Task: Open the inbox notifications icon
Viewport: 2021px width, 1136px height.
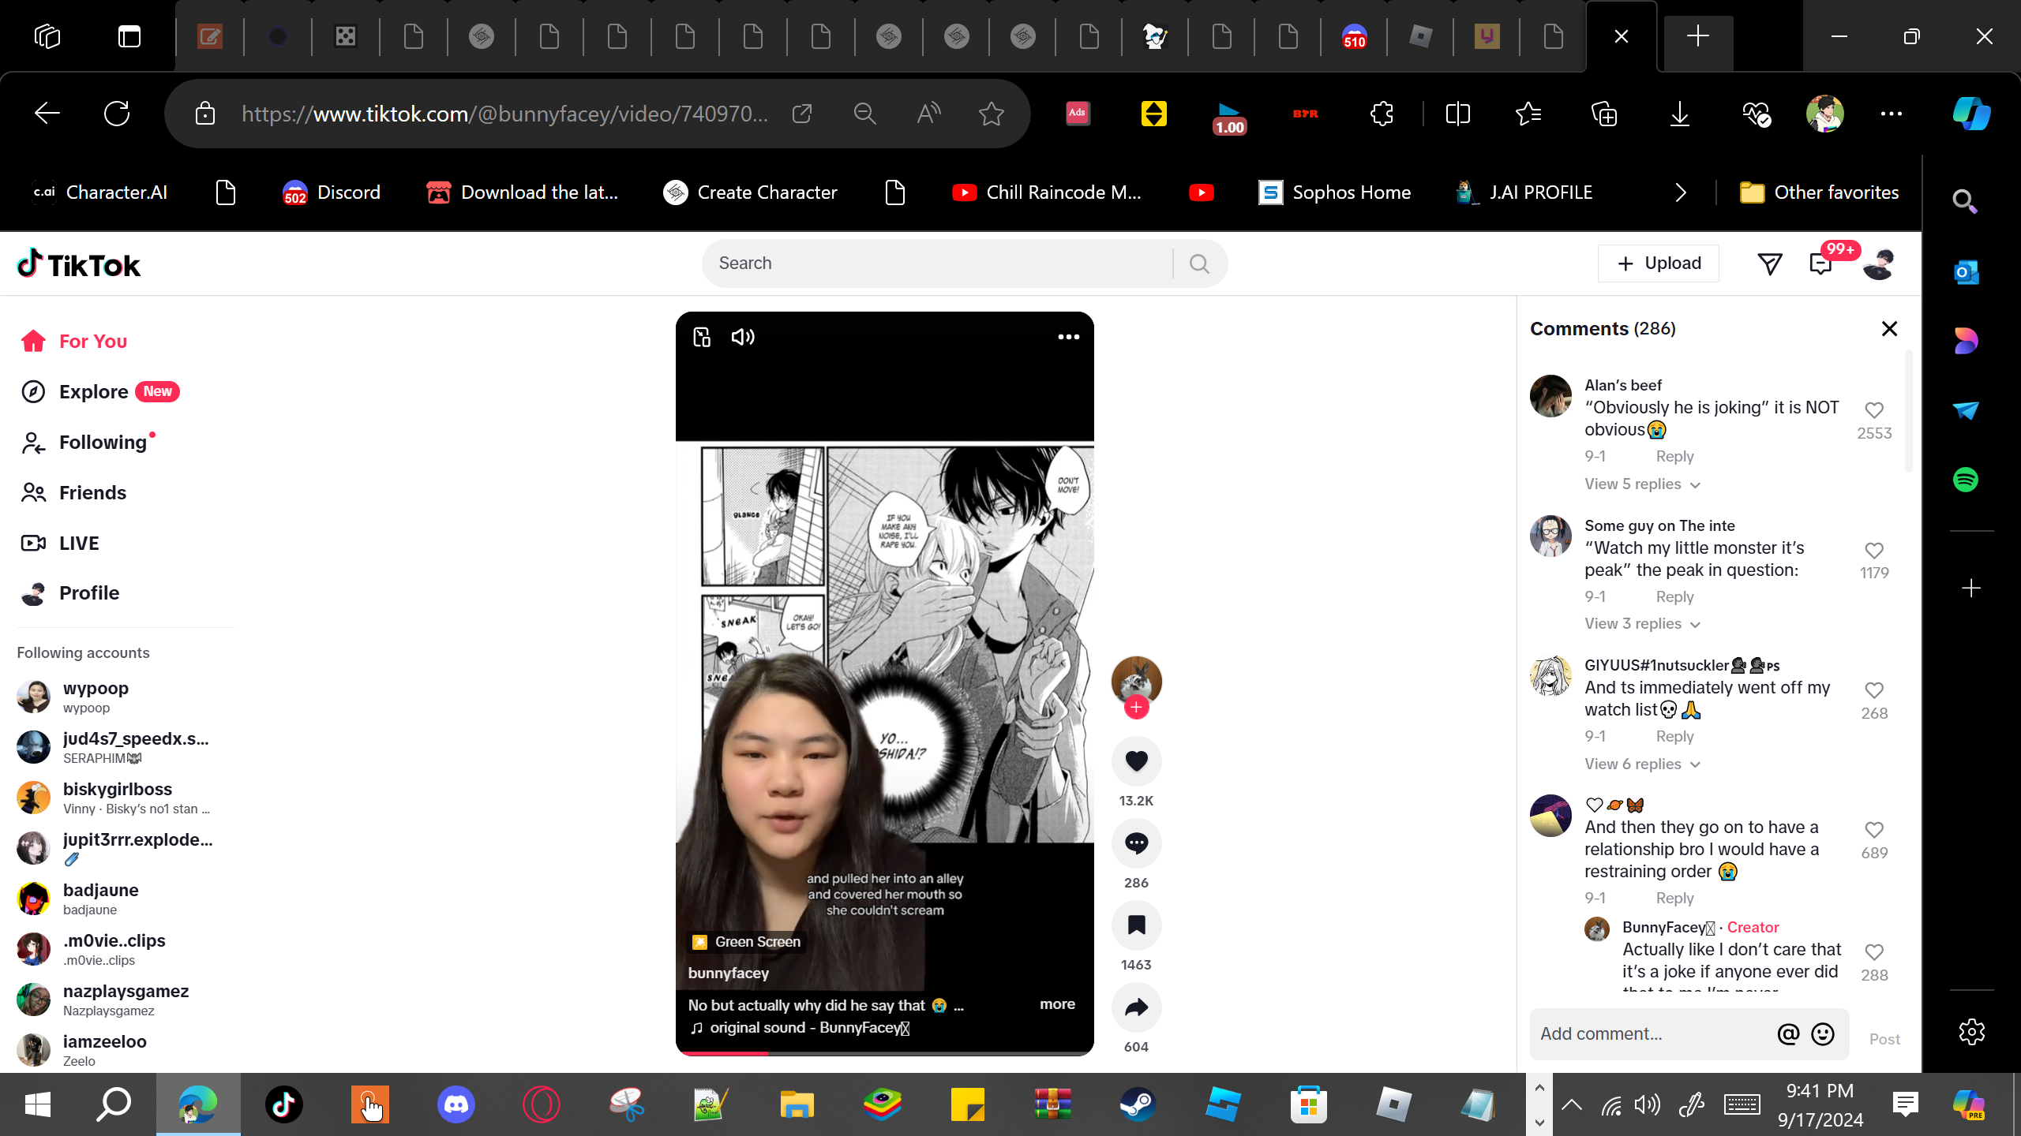Action: click(1820, 263)
